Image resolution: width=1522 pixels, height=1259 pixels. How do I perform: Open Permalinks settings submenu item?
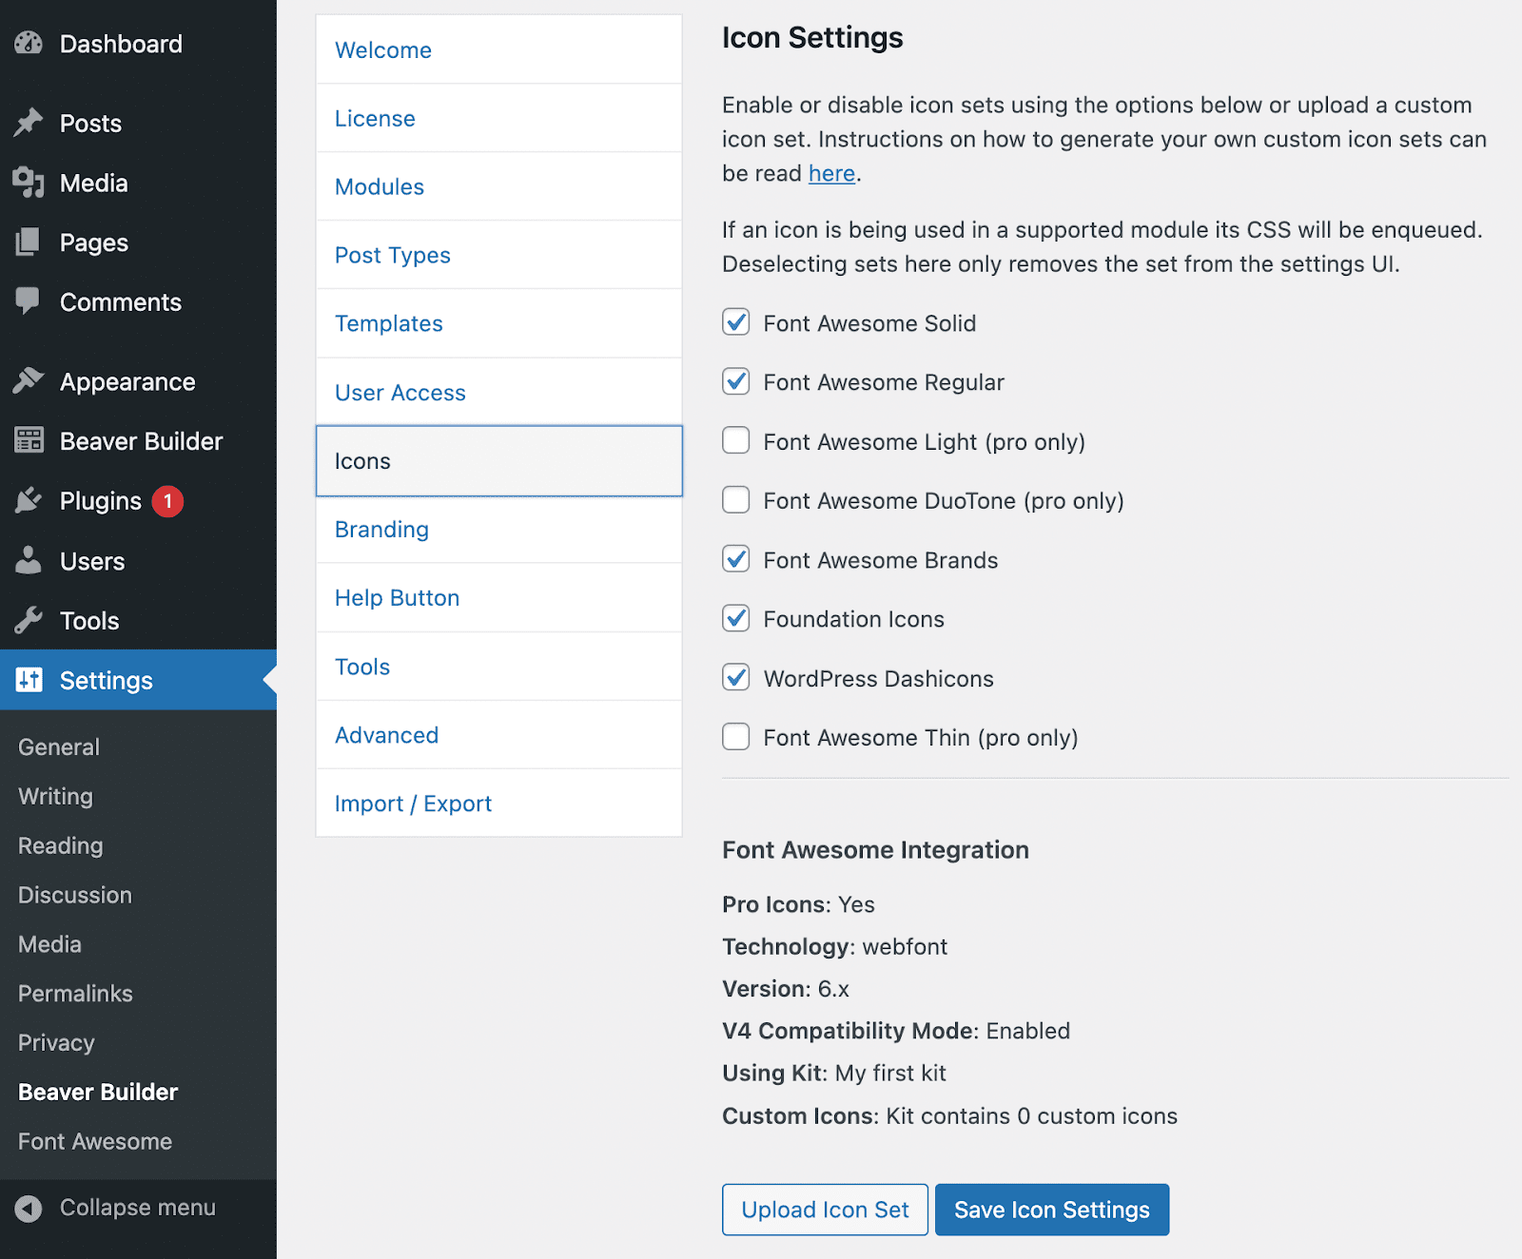(x=75, y=994)
